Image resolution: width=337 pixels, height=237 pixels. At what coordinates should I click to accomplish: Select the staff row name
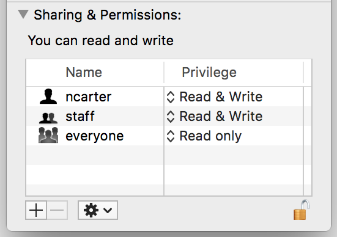[80, 116]
